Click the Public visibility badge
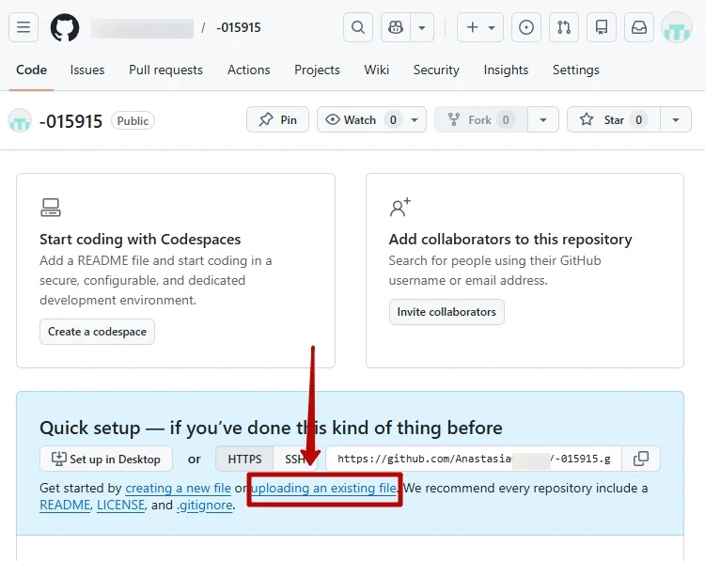705x561 pixels. (133, 121)
